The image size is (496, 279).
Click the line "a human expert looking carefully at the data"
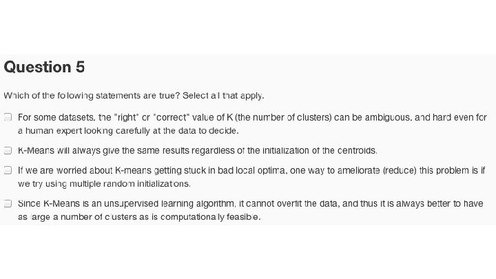(x=128, y=130)
